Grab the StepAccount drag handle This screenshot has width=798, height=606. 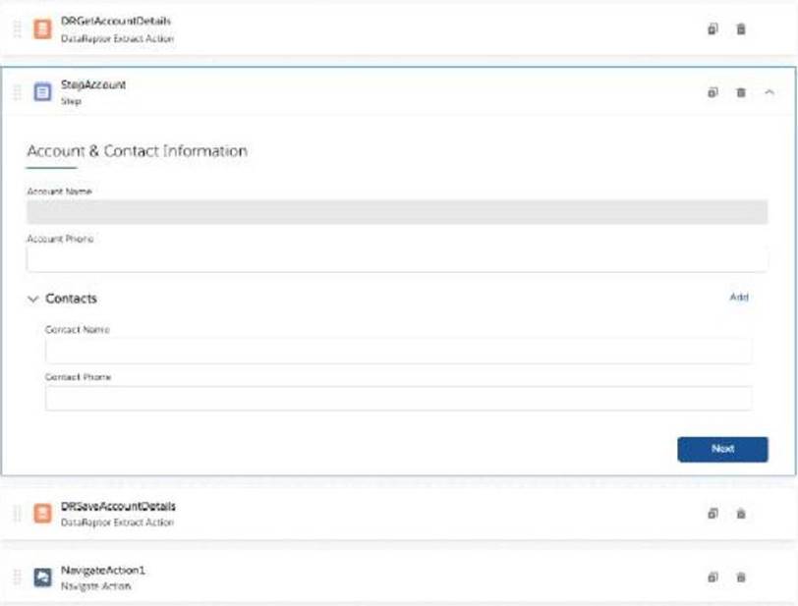(x=17, y=92)
